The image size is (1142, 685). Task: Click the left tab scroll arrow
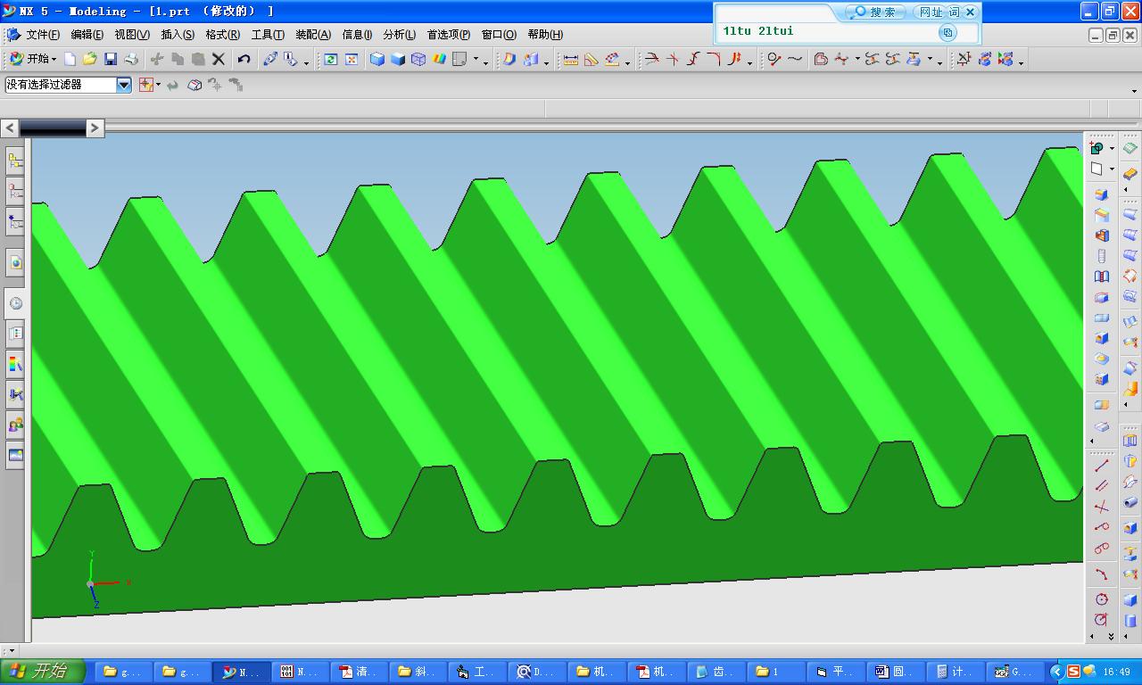click(10, 128)
